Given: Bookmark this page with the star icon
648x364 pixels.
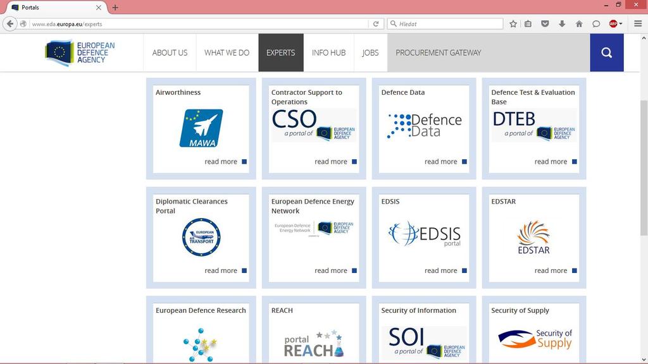Looking at the screenshot, I should click(513, 24).
